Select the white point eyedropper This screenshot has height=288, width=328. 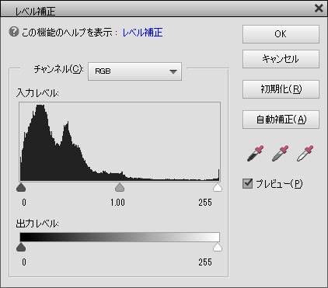(305, 153)
